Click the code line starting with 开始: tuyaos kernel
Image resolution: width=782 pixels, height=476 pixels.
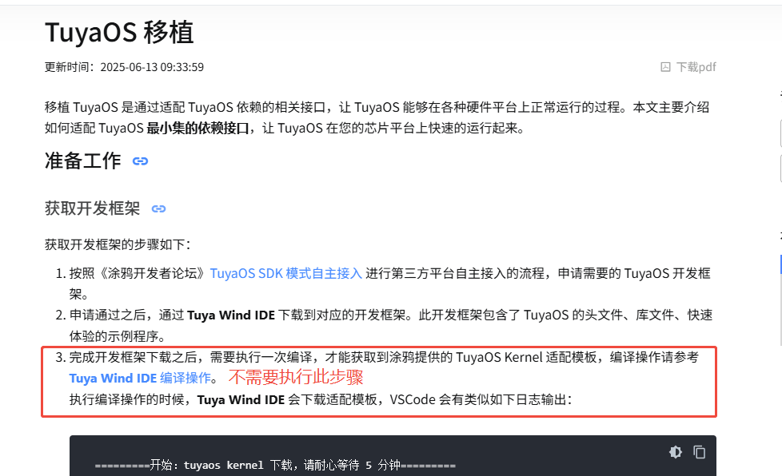pyautogui.click(x=275, y=466)
